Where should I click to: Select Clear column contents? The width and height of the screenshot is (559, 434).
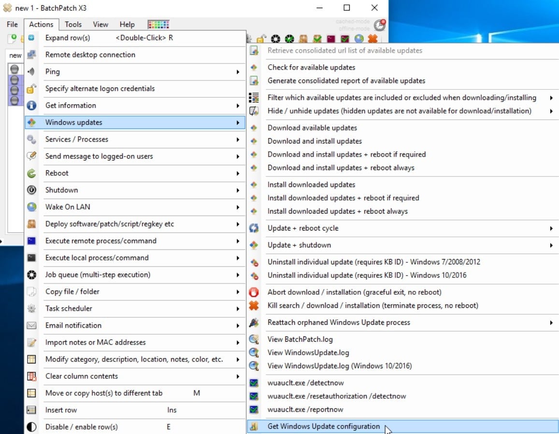pos(135,376)
